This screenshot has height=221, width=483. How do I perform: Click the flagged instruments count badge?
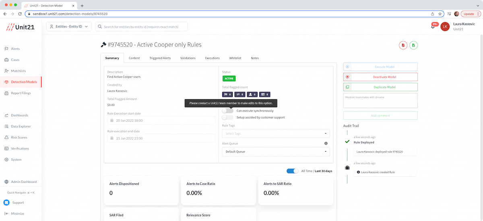click(x=264, y=94)
